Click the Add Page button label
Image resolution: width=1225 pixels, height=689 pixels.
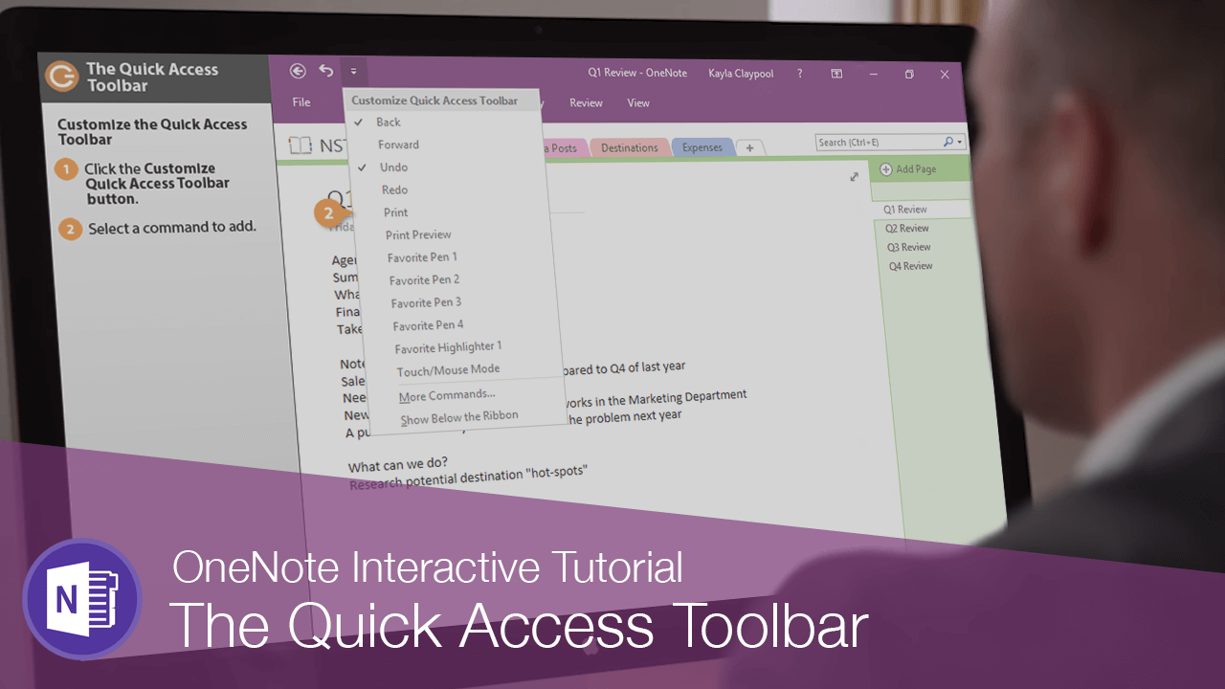[916, 169]
